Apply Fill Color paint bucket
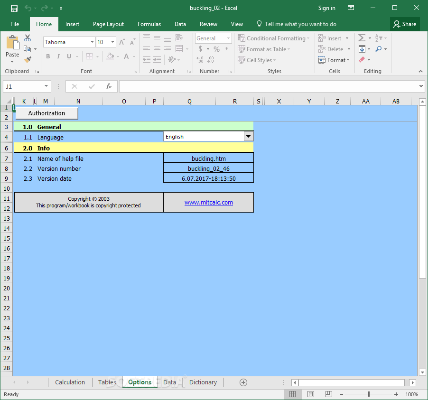 110,56
